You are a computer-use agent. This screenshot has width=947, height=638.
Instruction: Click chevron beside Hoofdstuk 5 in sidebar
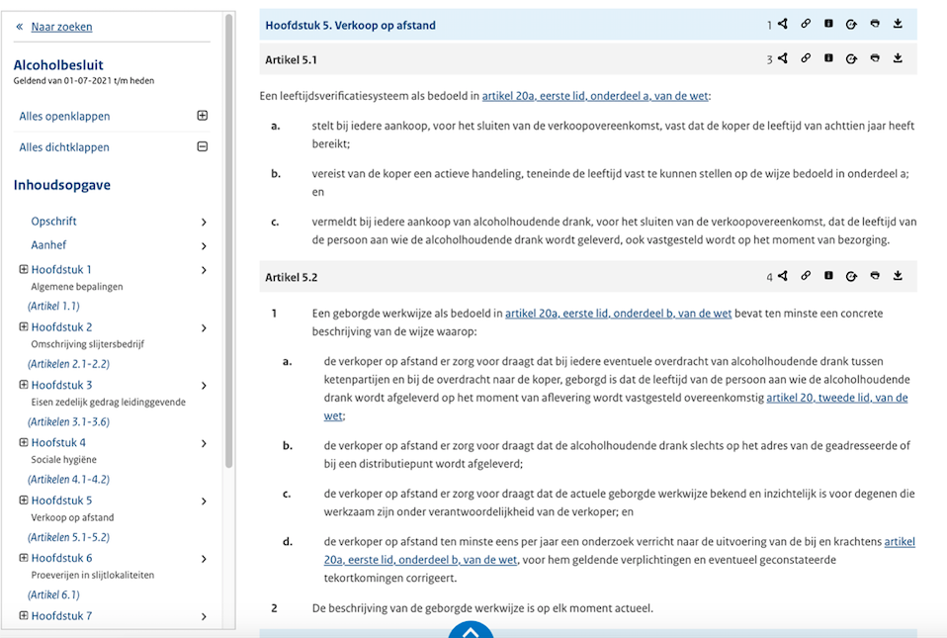coord(204,501)
